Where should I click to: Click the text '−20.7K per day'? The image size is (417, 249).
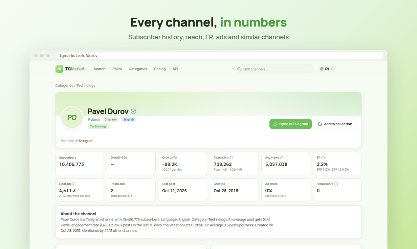(x=172, y=170)
